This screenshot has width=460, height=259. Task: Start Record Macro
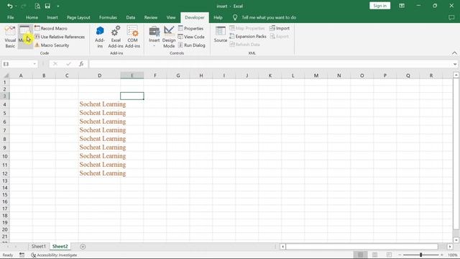51,29
